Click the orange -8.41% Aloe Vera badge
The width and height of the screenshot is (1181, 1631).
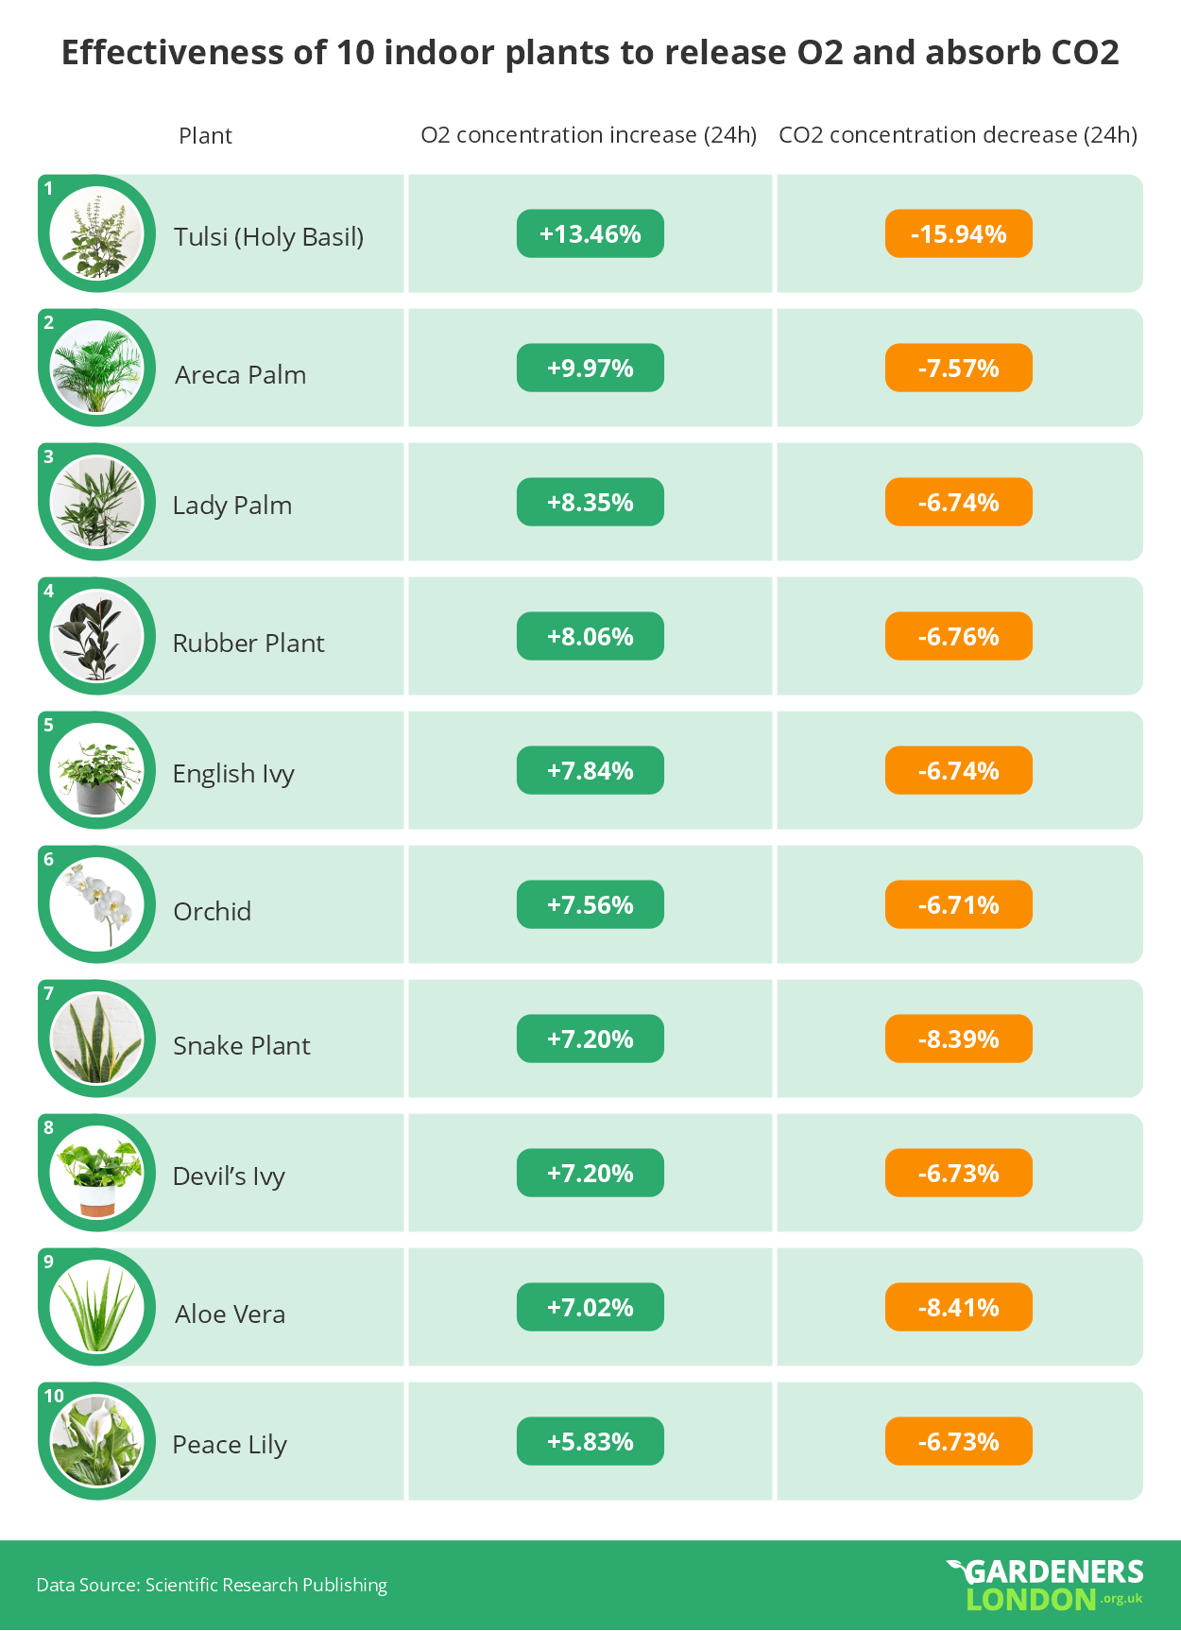coord(959,1307)
